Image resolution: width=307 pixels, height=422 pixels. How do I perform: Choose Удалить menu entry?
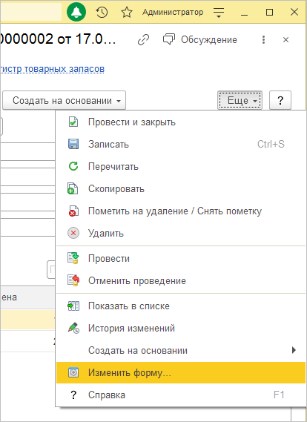[181, 234]
